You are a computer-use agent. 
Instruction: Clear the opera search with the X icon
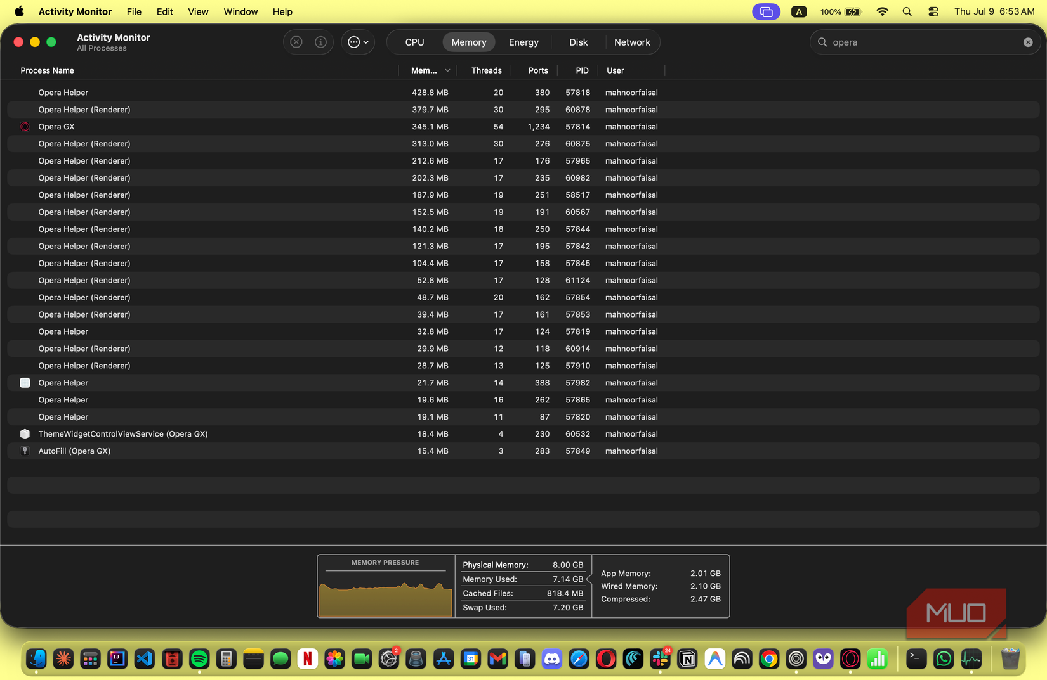(x=1028, y=42)
